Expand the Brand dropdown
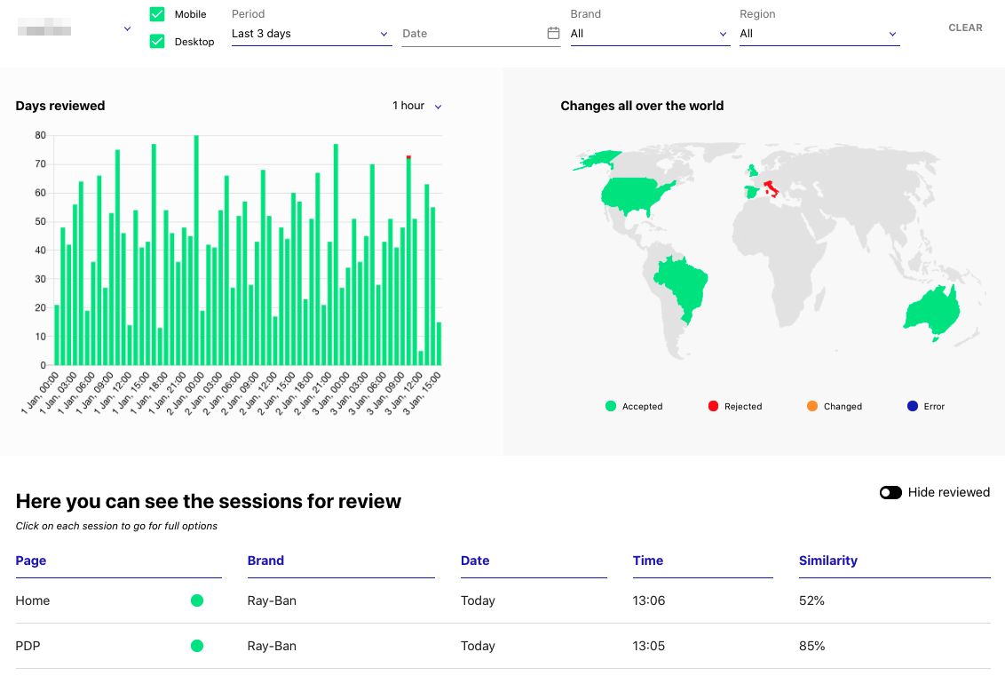This screenshot has width=1005, height=676. point(649,34)
